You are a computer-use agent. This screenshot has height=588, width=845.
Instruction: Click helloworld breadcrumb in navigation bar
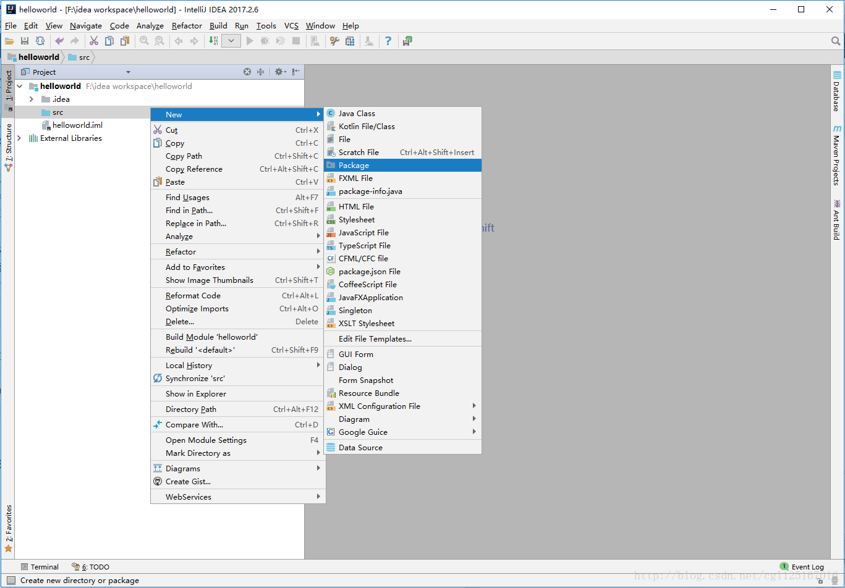[33, 57]
